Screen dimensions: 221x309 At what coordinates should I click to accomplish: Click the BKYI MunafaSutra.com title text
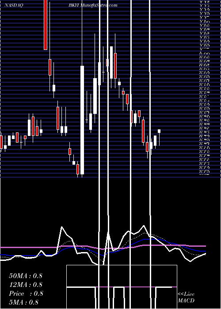pyautogui.click(x=93, y=5)
